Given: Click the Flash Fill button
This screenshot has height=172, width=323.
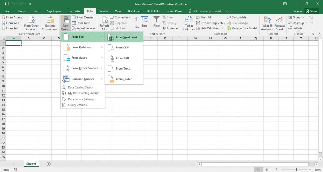Looking at the screenshot, I should pyautogui.click(x=204, y=17).
